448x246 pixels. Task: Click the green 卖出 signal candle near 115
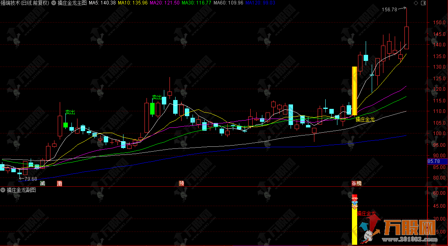[x=153, y=108]
